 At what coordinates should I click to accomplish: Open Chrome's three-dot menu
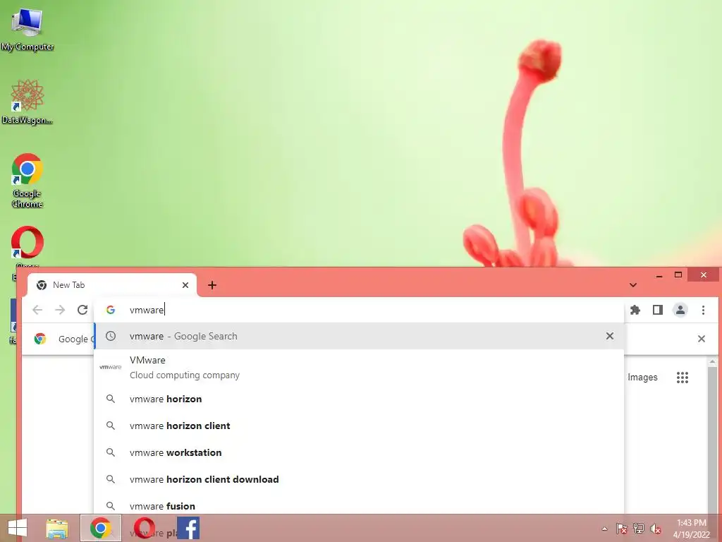(x=703, y=310)
